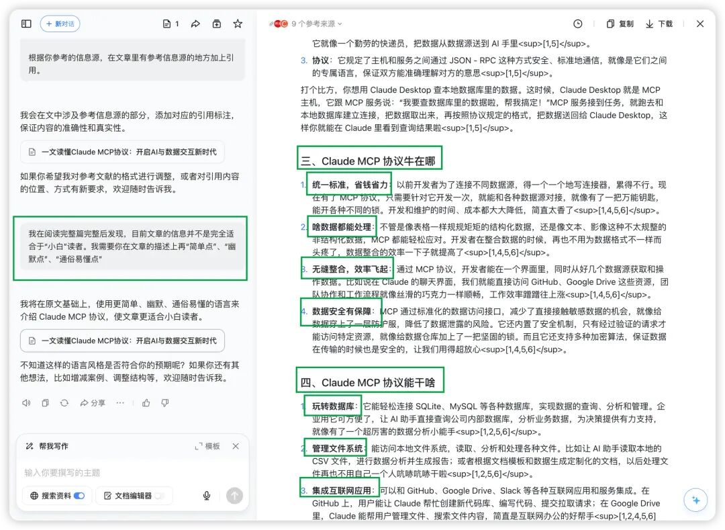Open the floating AI sparkle assistant button
Screen dimensions: 725x530
click(695, 500)
